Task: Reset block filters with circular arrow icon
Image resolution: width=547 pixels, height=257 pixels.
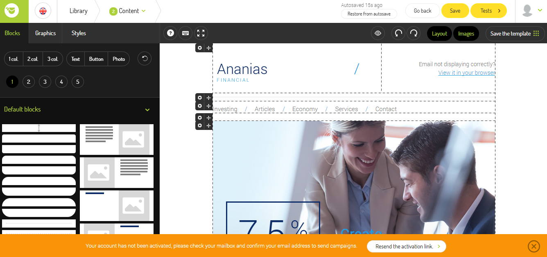Action: point(145,58)
